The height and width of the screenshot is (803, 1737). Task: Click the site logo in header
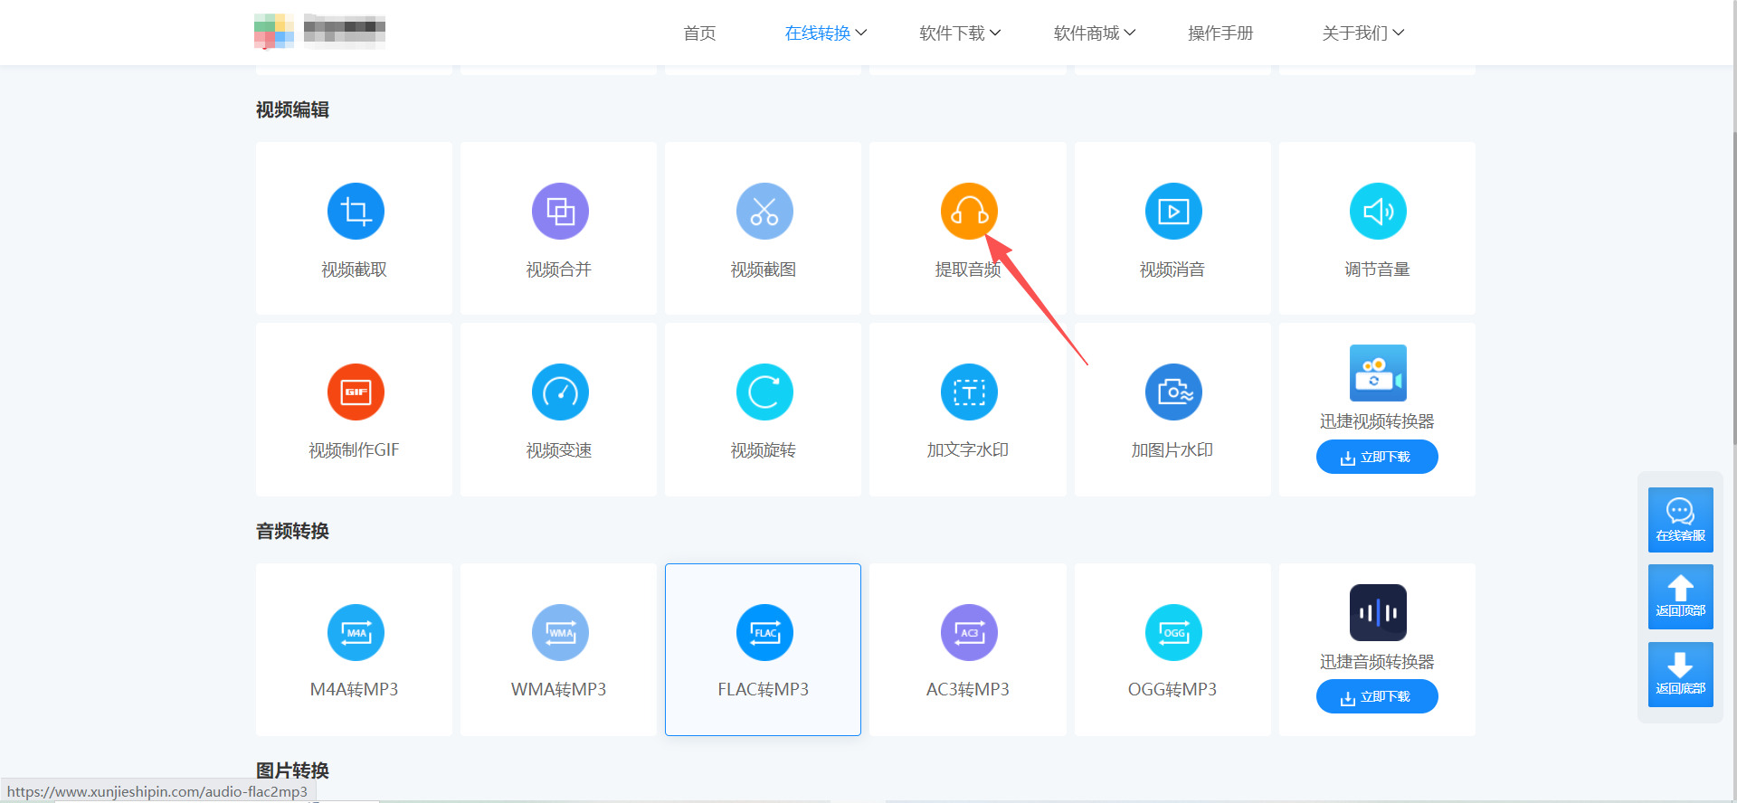(x=320, y=31)
